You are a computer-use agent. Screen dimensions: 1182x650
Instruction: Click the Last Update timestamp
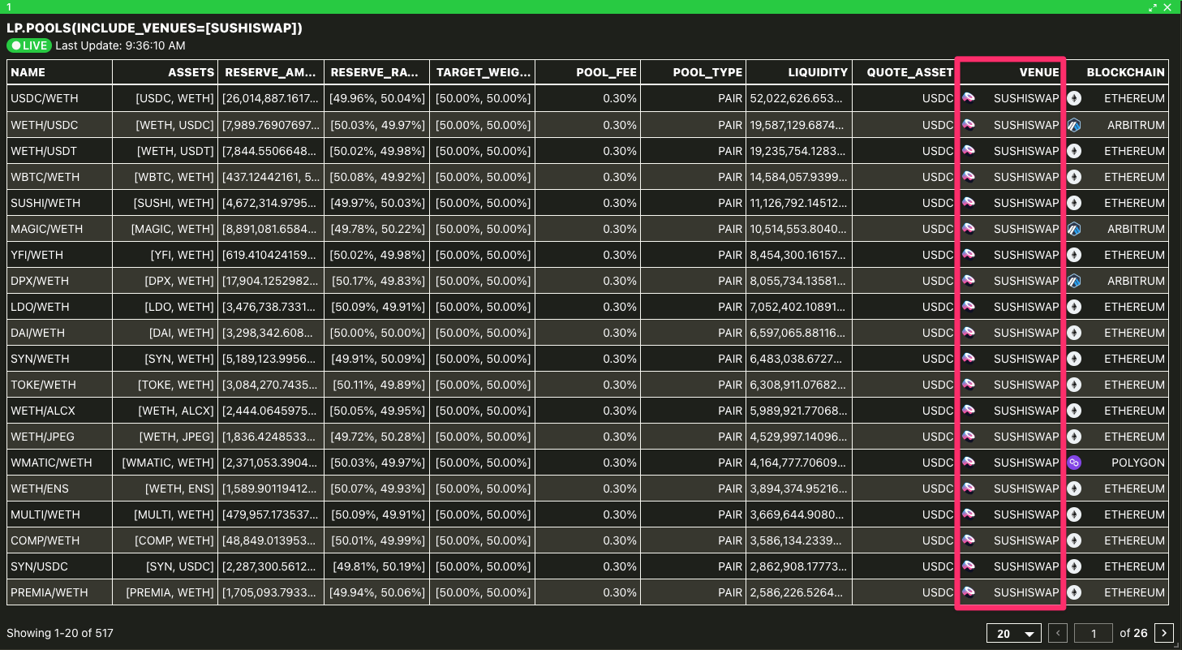[121, 46]
